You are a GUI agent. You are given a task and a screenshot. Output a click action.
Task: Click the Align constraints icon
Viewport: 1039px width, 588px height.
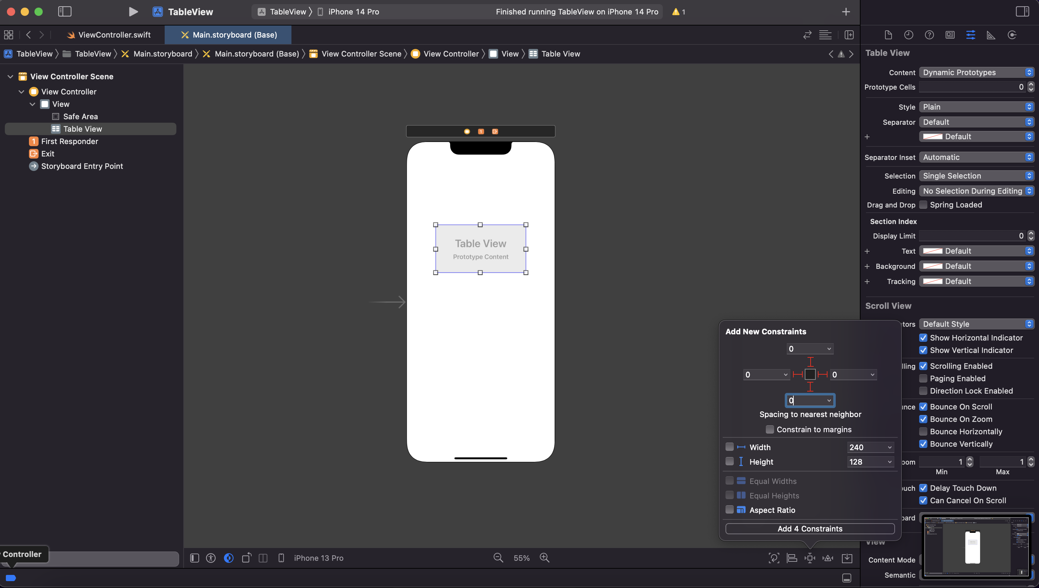(x=792, y=558)
